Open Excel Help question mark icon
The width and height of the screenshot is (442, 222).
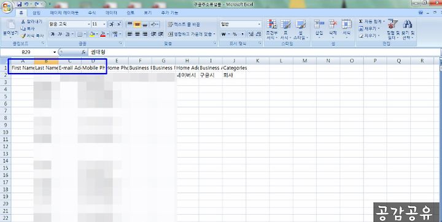tap(421, 12)
